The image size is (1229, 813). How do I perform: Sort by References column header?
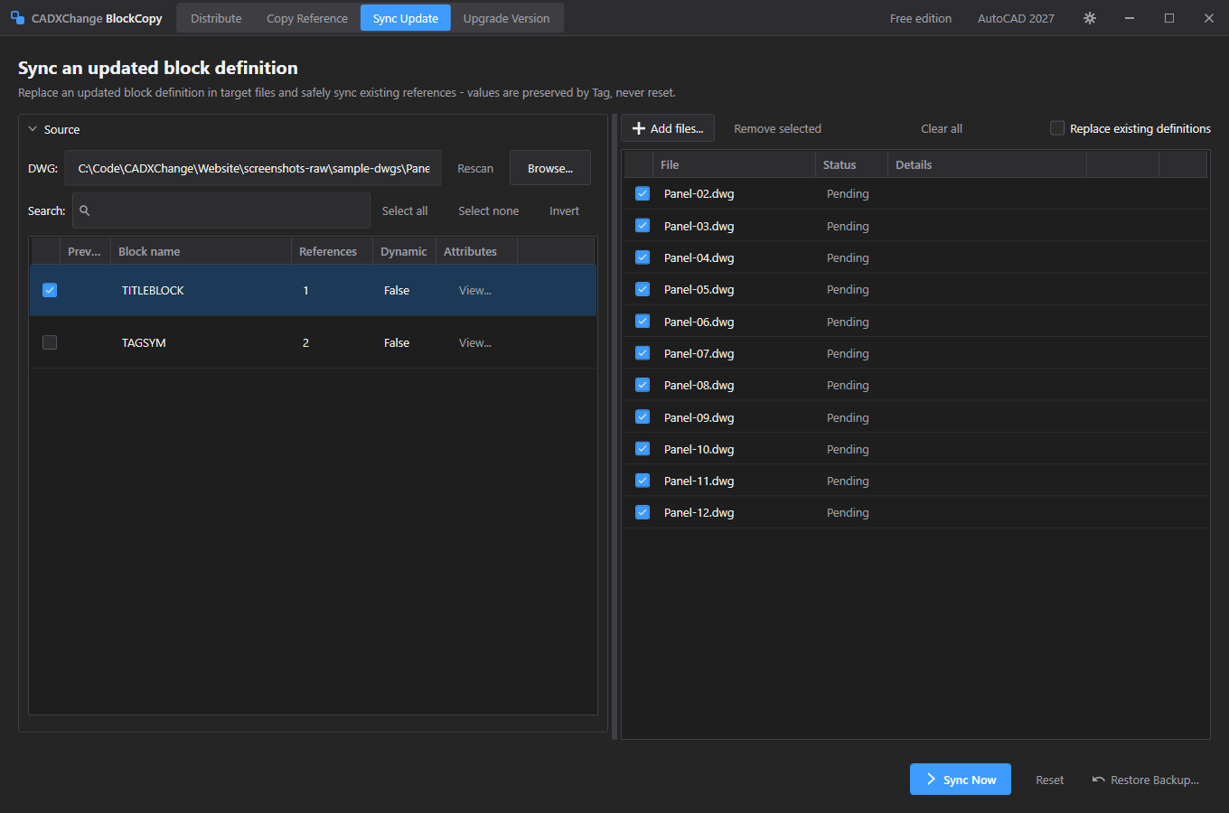(x=332, y=251)
